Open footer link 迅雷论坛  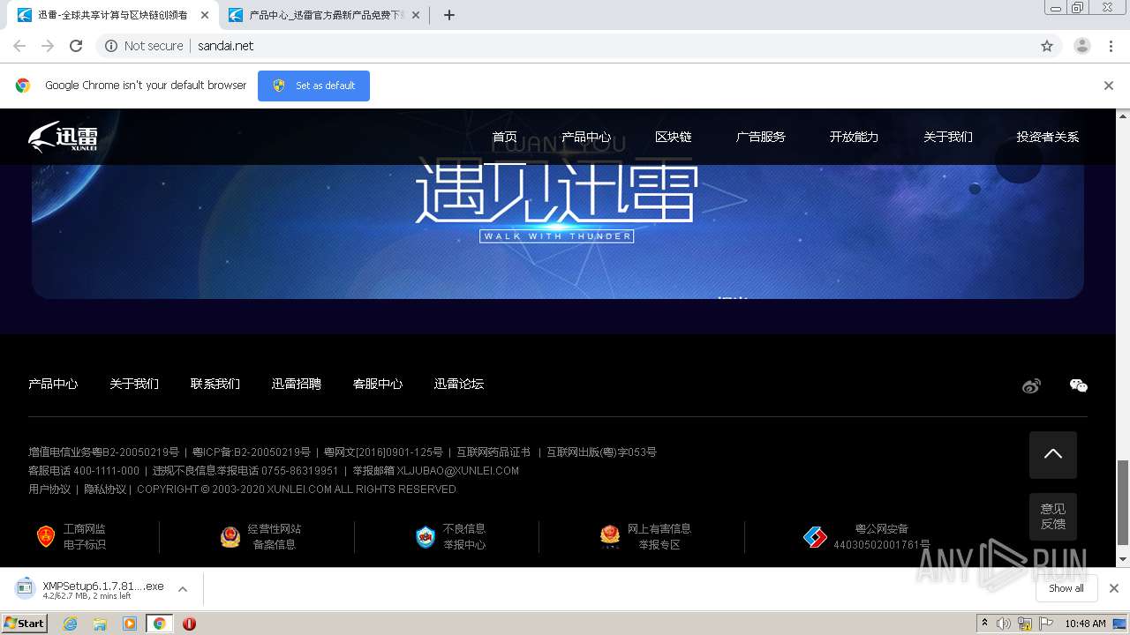click(459, 384)
